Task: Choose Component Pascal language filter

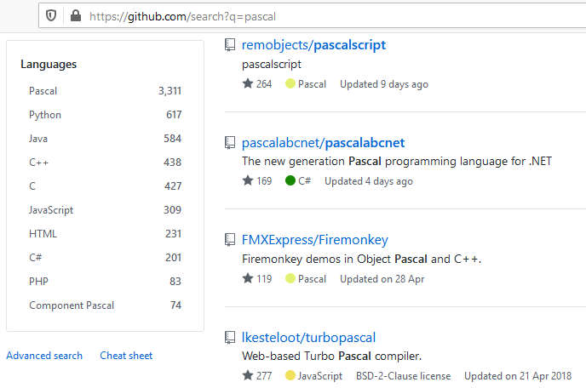Action: (x=72, y=305)
